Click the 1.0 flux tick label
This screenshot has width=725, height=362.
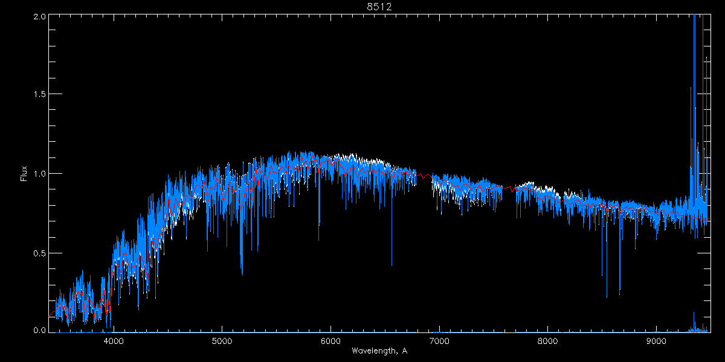(39, 174)
